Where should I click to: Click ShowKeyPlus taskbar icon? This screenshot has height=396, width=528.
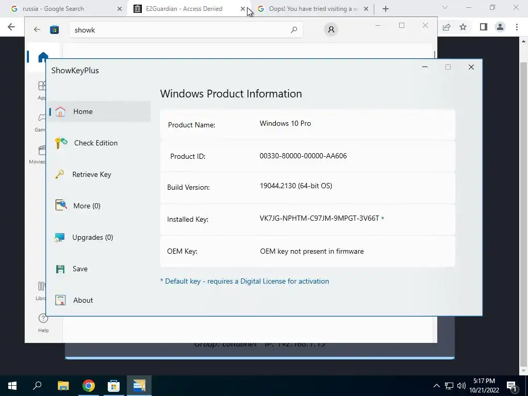coord(139,386)
